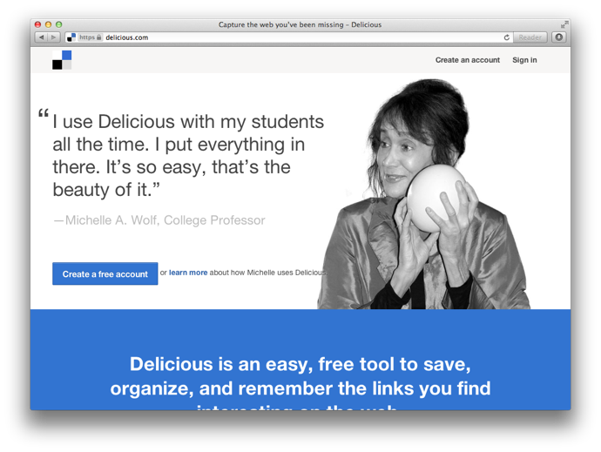Viewport: 601px width, 452px height.
Task: Reload the page with the refresh icon
Action: coord(506,37)
